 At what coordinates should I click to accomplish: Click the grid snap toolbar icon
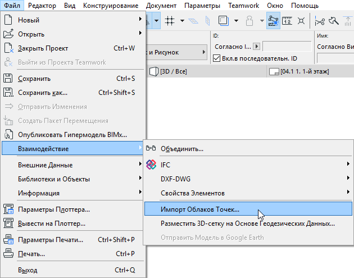coord(170,21)
